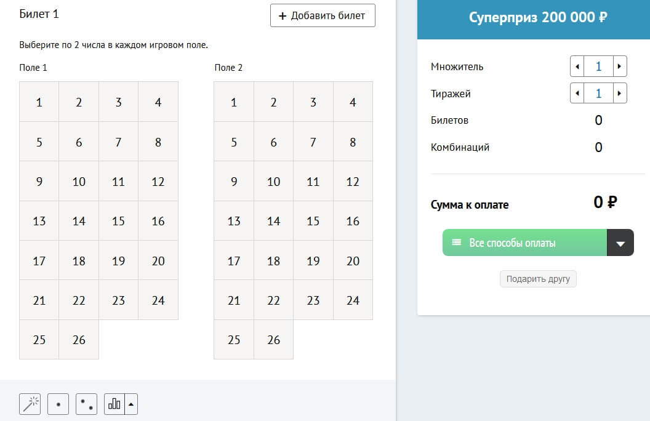The image size is (650, 421).
Task: Expand the statistics arrow next to chart icon
Action: pos(131,404)
